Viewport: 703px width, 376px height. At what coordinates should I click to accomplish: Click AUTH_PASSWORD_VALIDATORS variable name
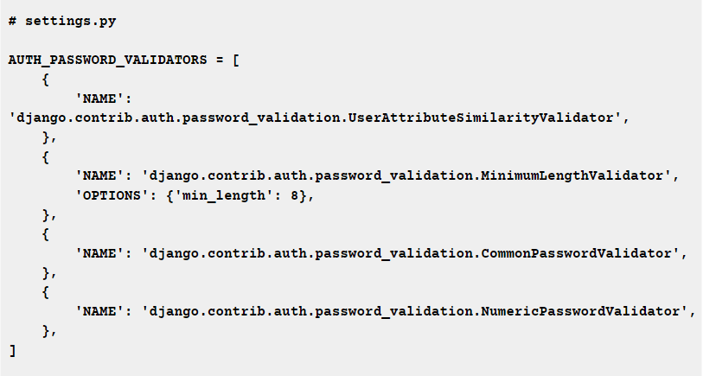coord(107,60)
